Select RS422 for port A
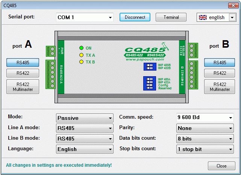This screenshot has width=241, height=175. click(23, 73)
